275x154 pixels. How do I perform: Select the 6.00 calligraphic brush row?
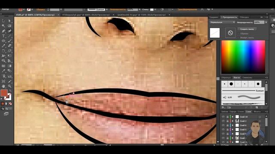[243, 97]
